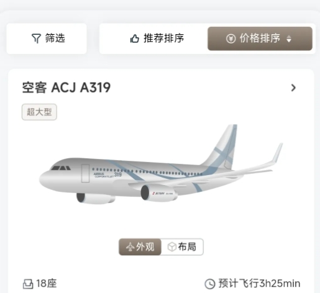Click the cube icon in 布局 tab
The image size is (320, 293).
click(x=172, y=247)
